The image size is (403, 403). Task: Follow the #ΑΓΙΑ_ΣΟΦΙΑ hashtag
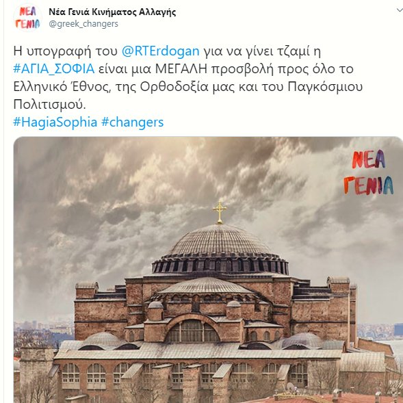54,69
